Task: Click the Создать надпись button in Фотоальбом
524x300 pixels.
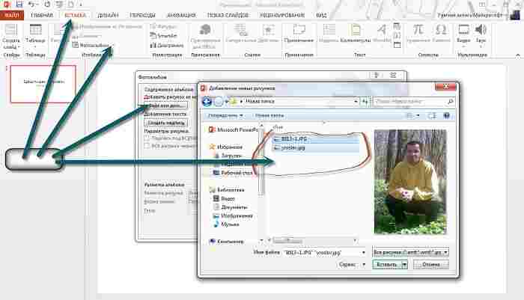Action: click(166, 123)
